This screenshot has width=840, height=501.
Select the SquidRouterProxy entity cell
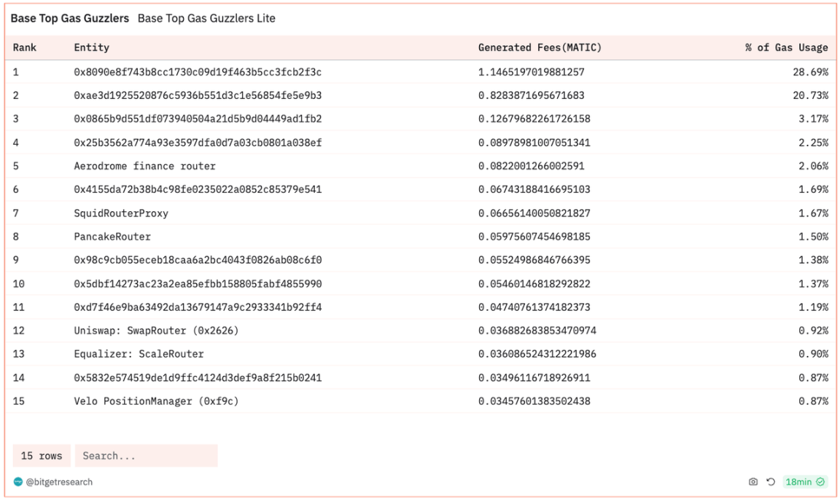(x=121, y=213)
